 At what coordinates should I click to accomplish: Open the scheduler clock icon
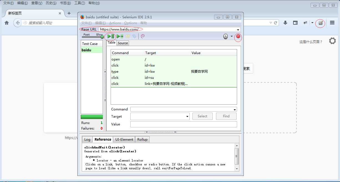pos(226,36)
